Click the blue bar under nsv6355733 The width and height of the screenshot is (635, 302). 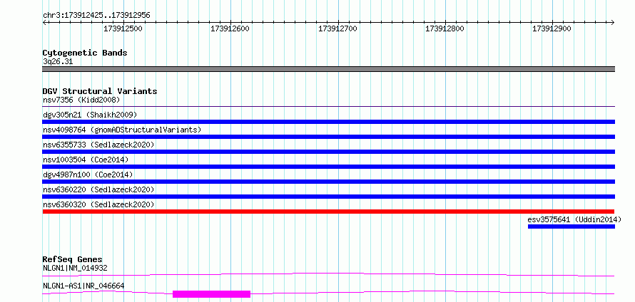(328, 152)
